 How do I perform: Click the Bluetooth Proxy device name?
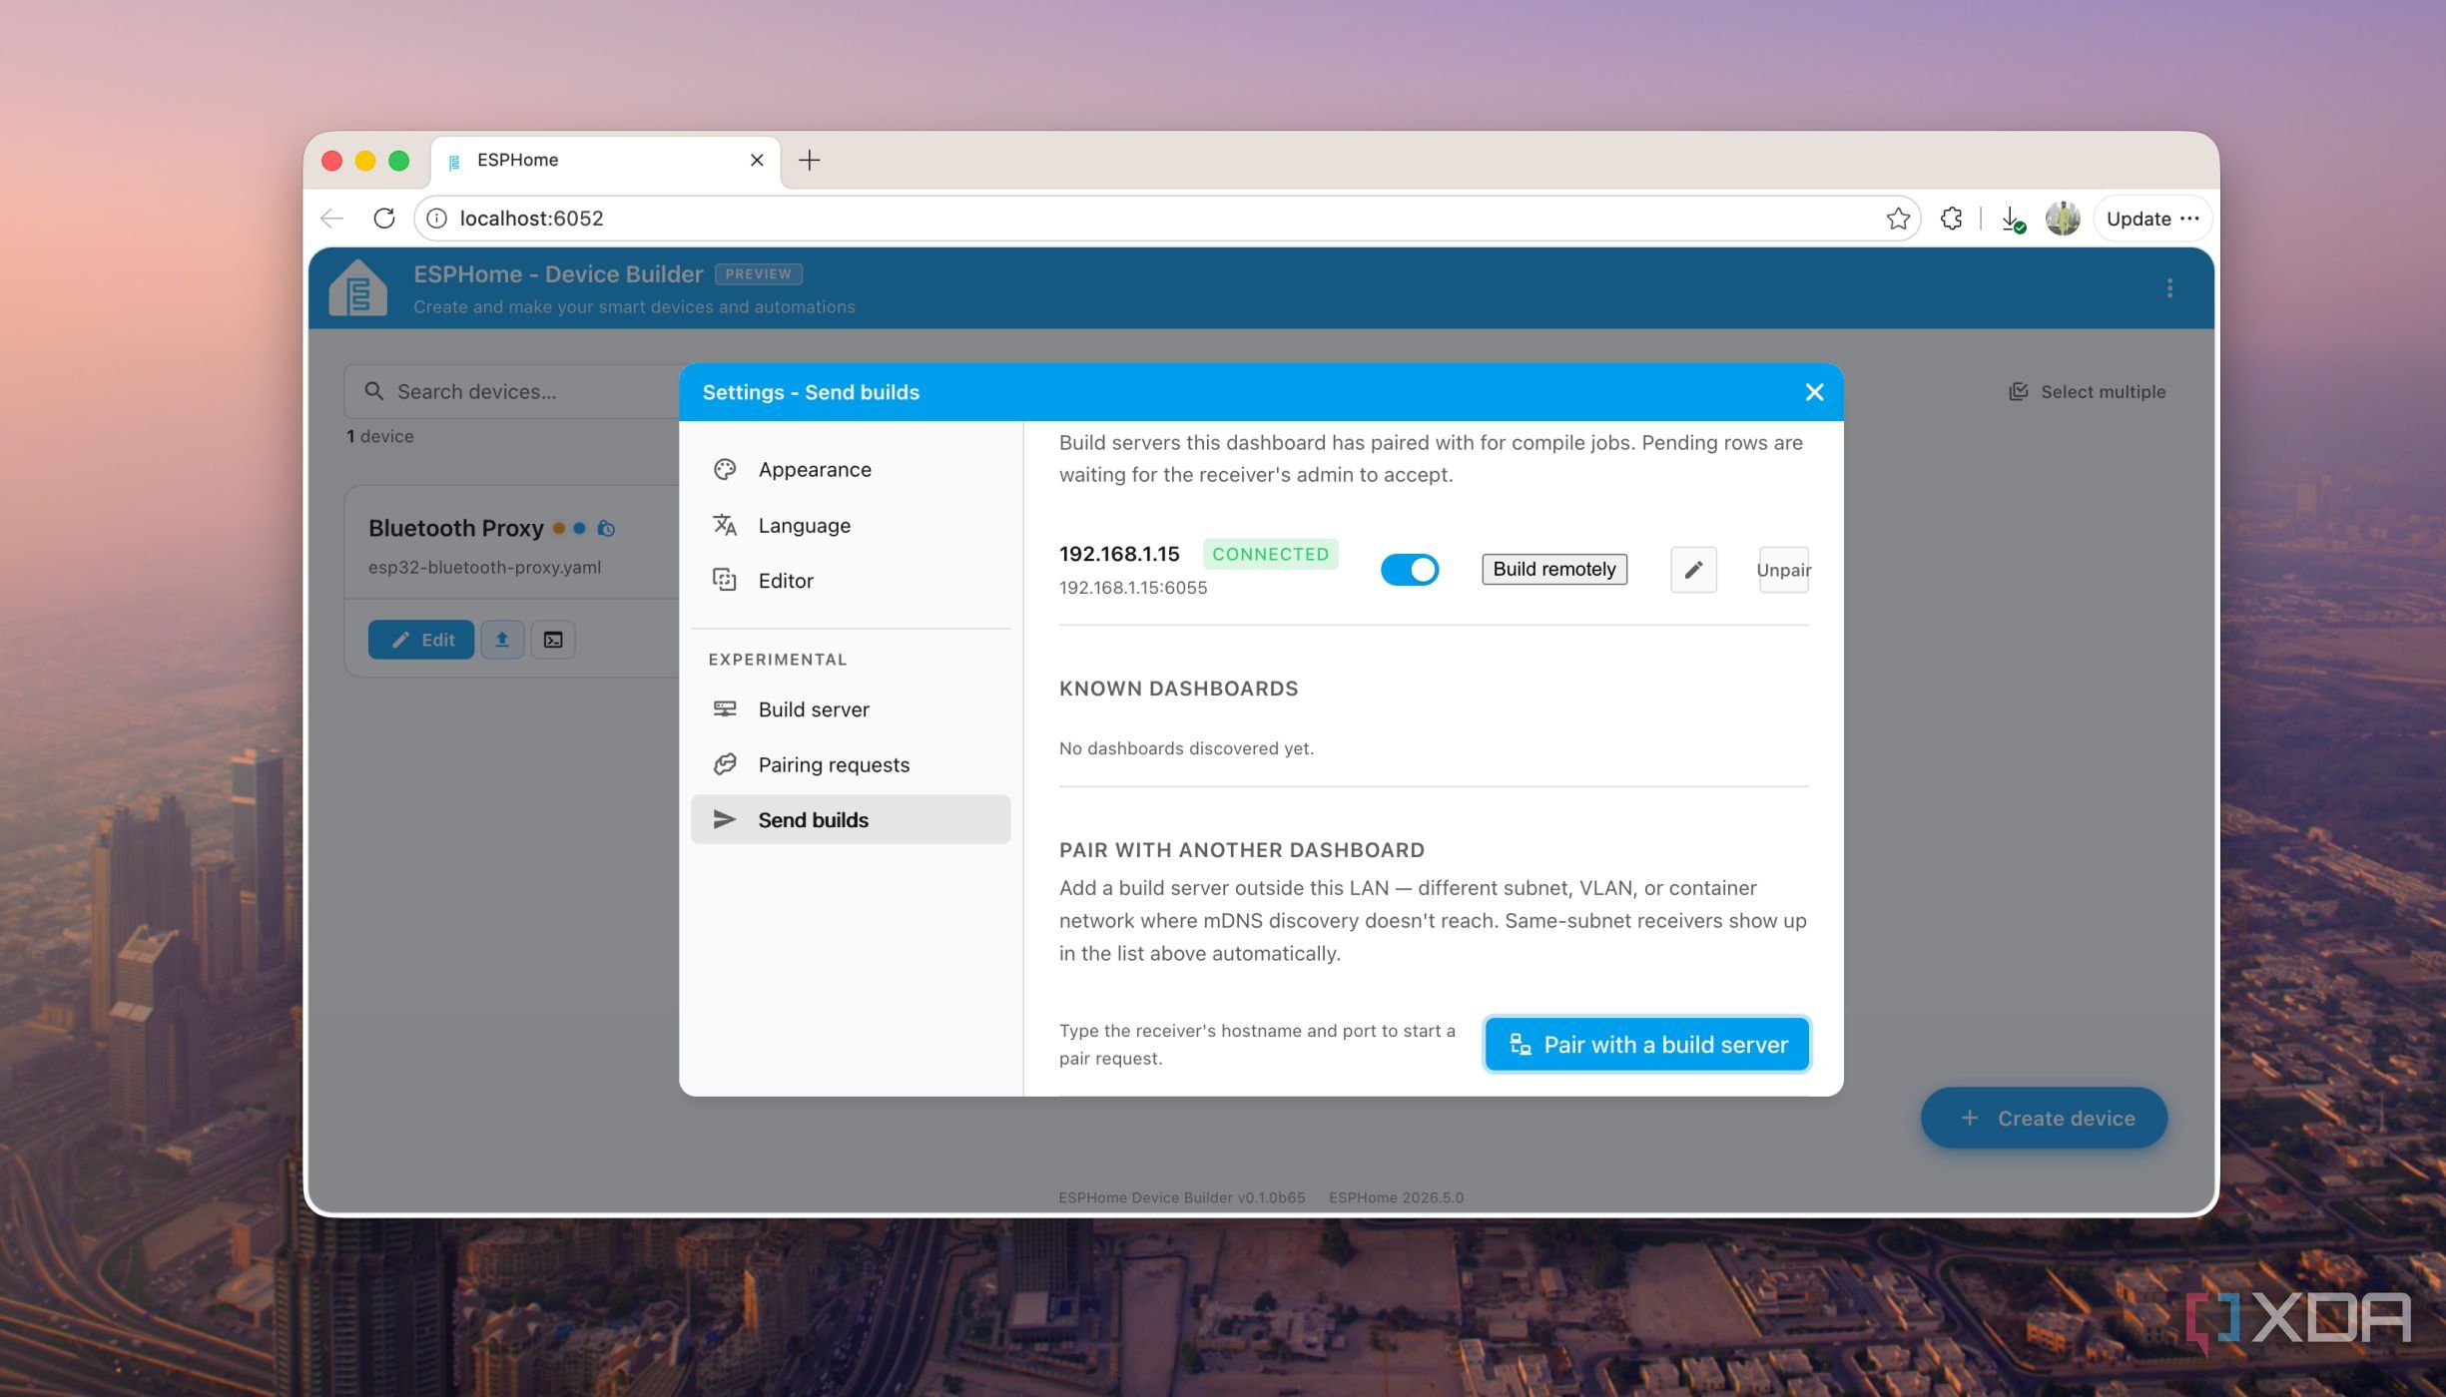pos(456,528)
